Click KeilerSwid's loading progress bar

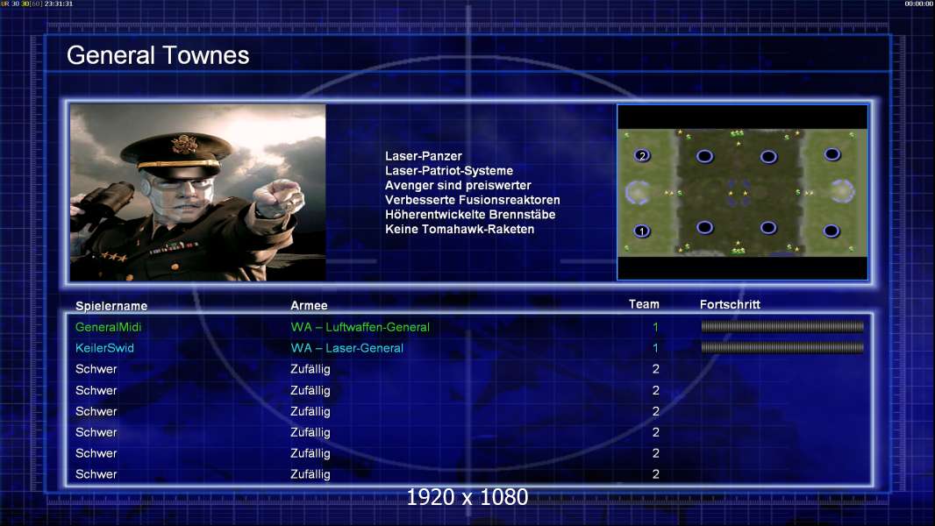[x=782, y=347]
